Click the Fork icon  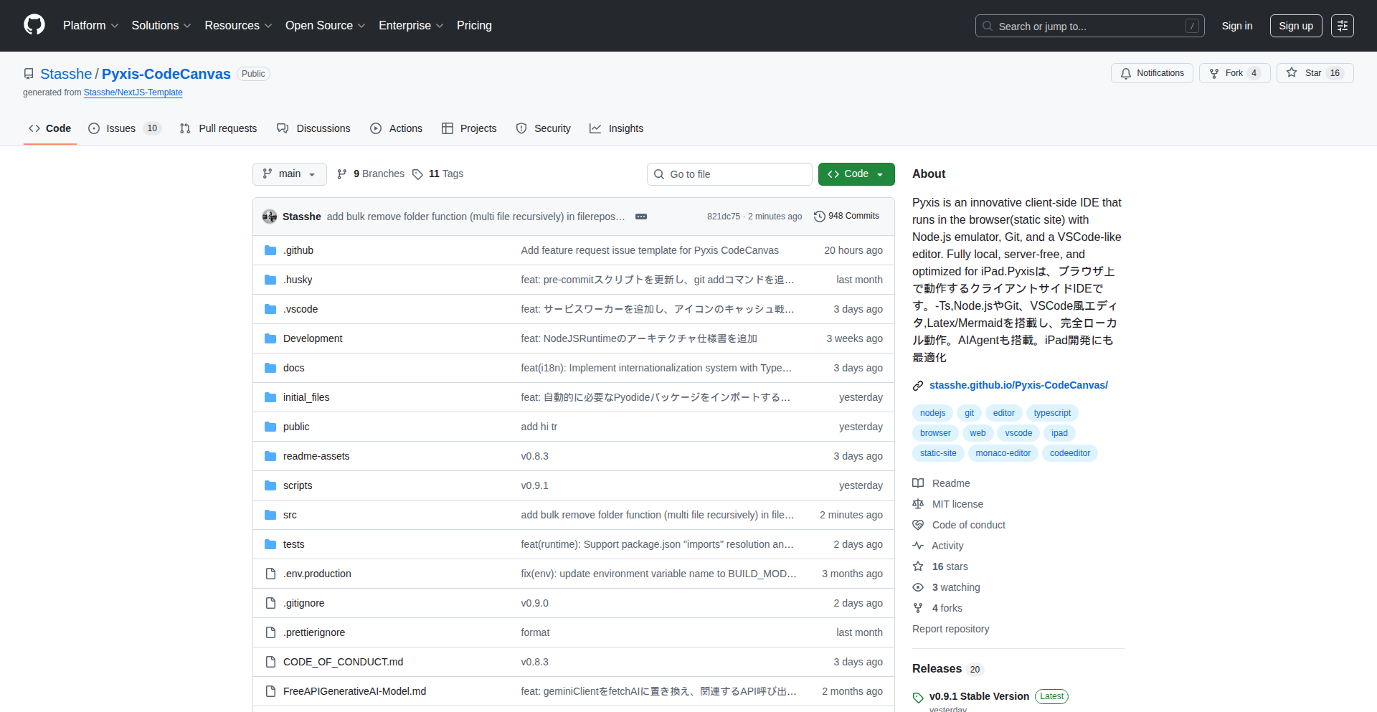(x=1213, y=72)
